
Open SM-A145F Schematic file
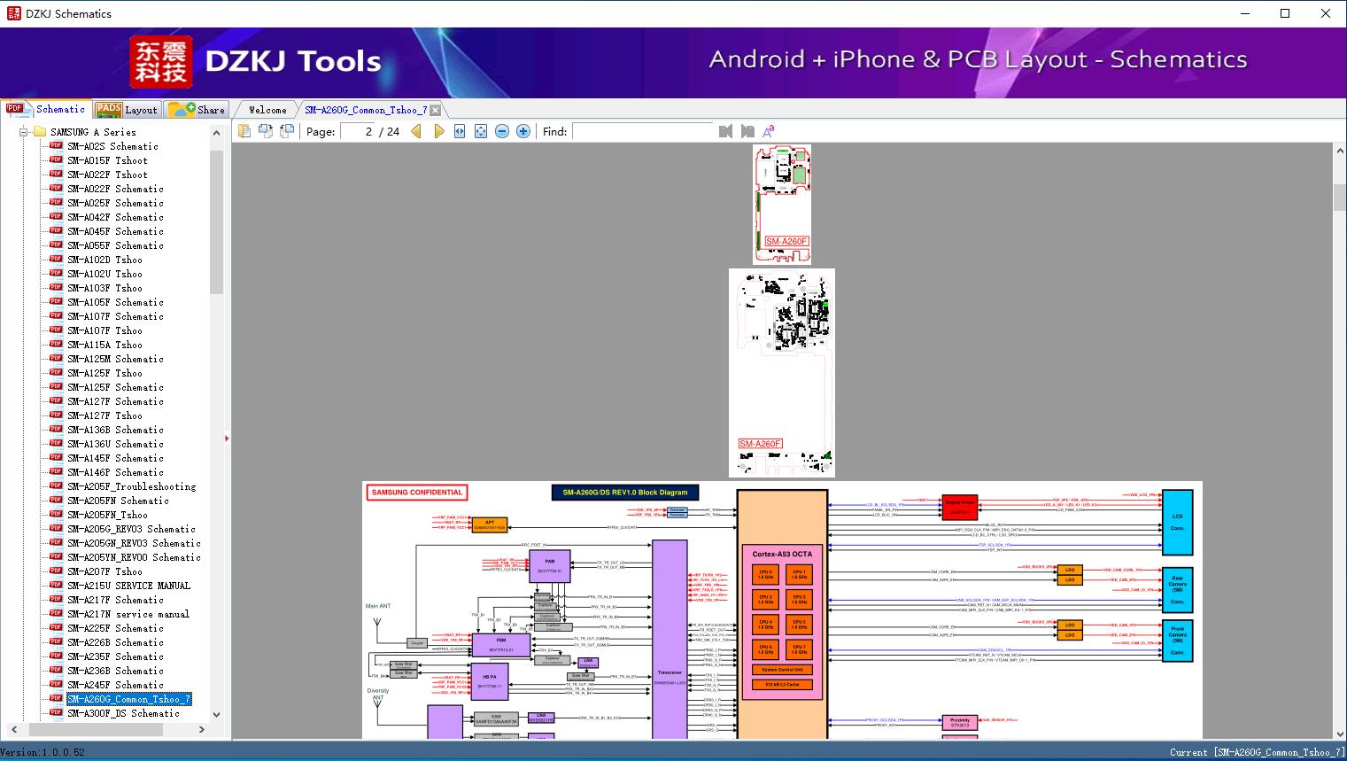tap(115, 458)
